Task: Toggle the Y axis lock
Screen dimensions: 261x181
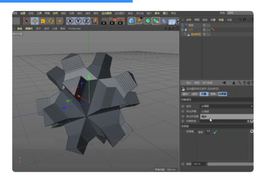Action: (78, 21)
